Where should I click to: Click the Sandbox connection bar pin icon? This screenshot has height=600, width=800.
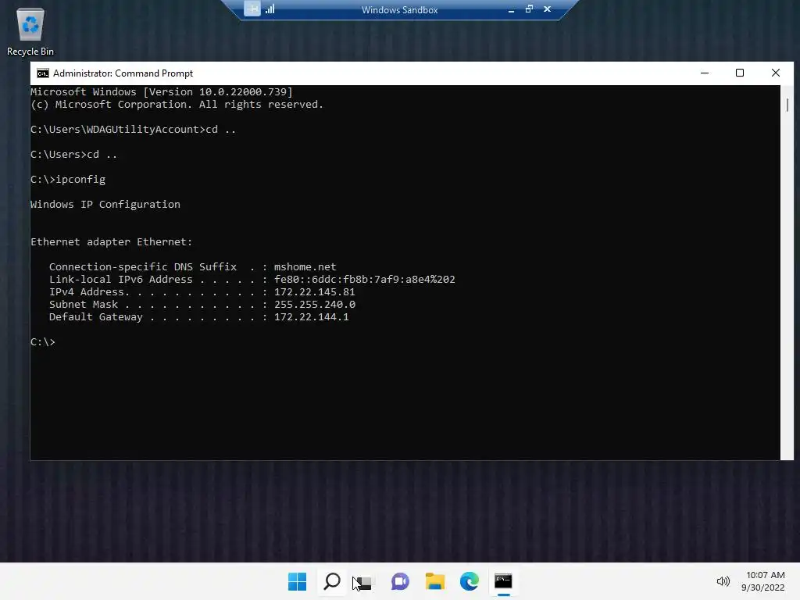[x=252, y=9]
